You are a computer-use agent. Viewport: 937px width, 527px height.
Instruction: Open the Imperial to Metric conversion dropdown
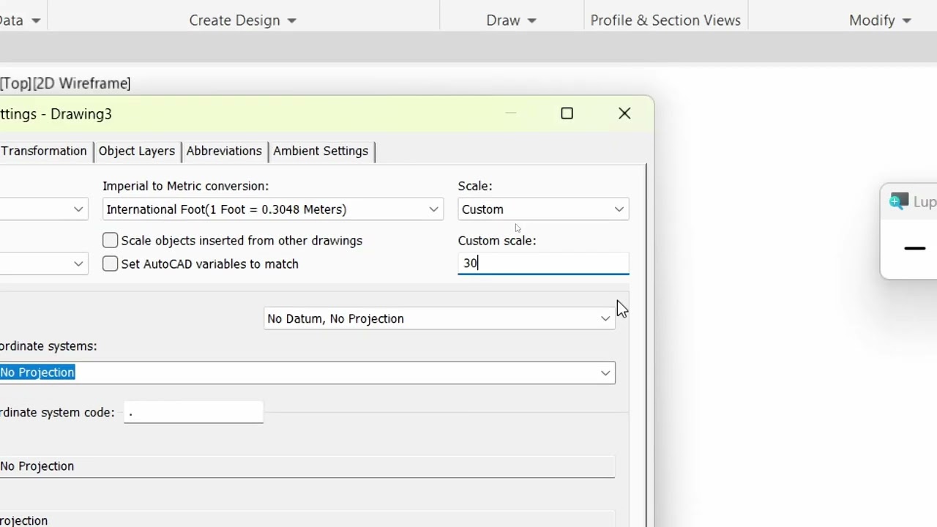pos(273,209)
